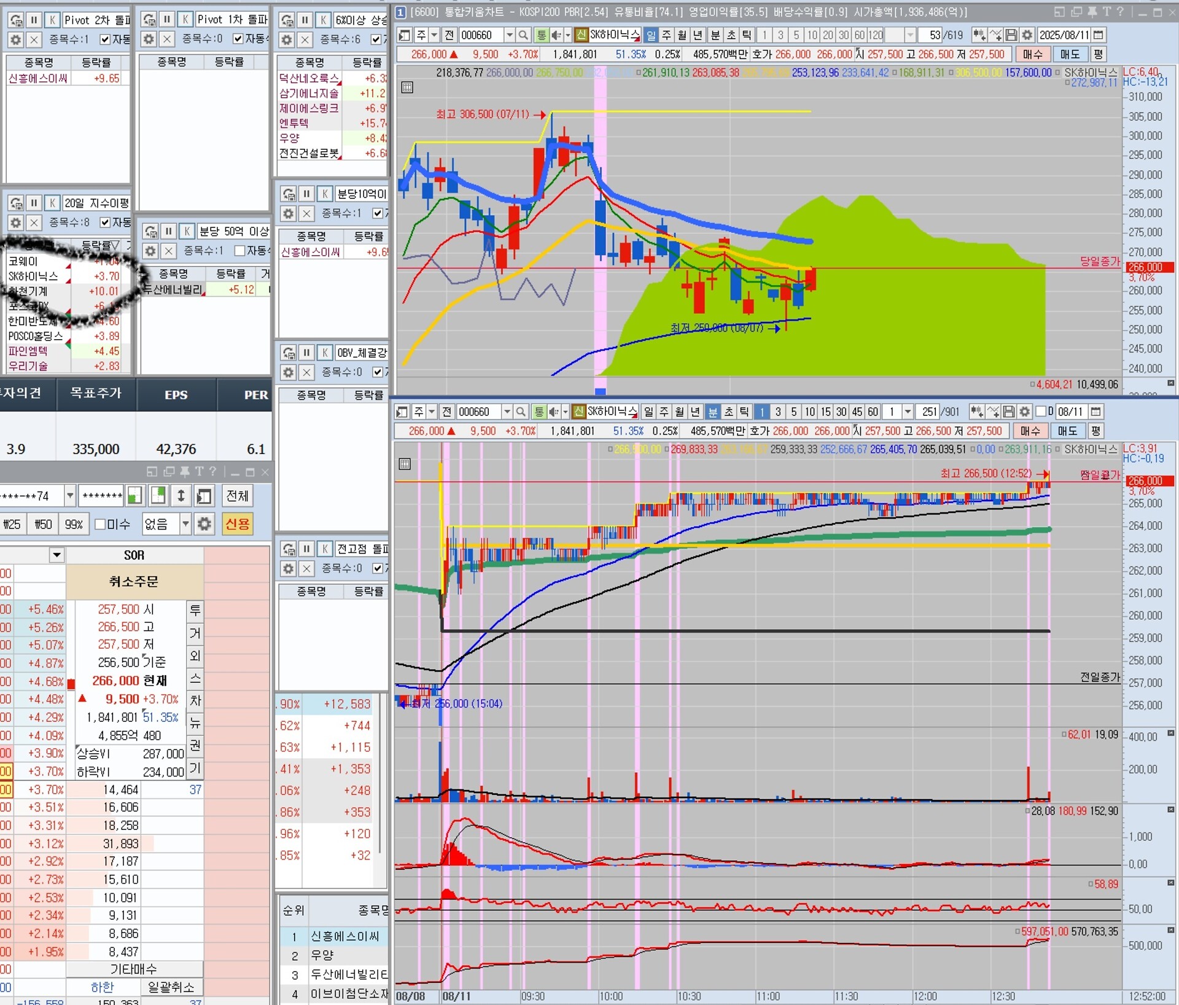Click the vertical resize arrow icon in order panel

point(181,496)
